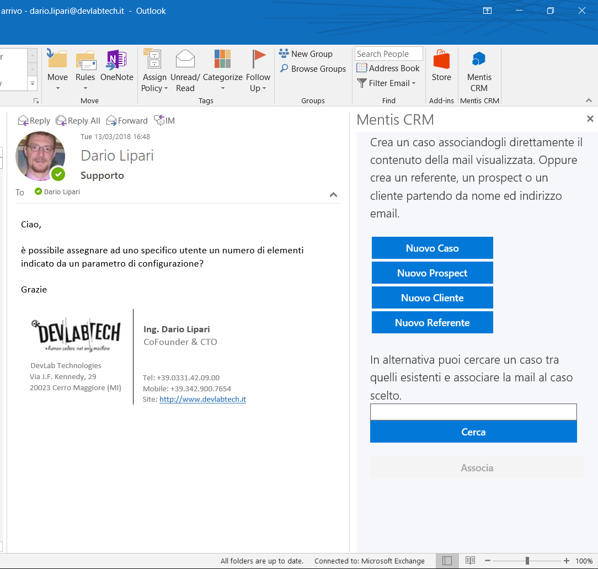Collapse the ribbon with the chevron
Image resolution: width=598 pixels, height=569 pixels.
589,100
